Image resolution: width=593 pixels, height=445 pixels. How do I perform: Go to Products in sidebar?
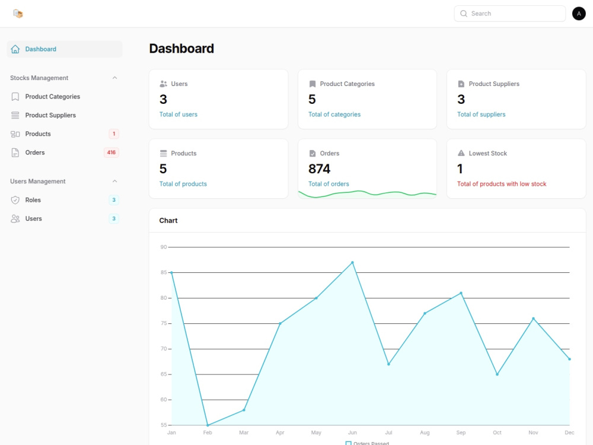point(65,134)
